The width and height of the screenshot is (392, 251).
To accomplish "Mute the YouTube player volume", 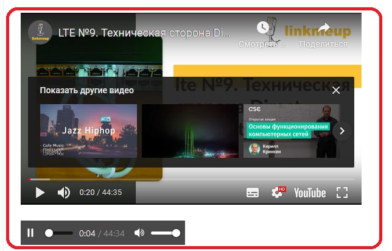I will [64, 193].
